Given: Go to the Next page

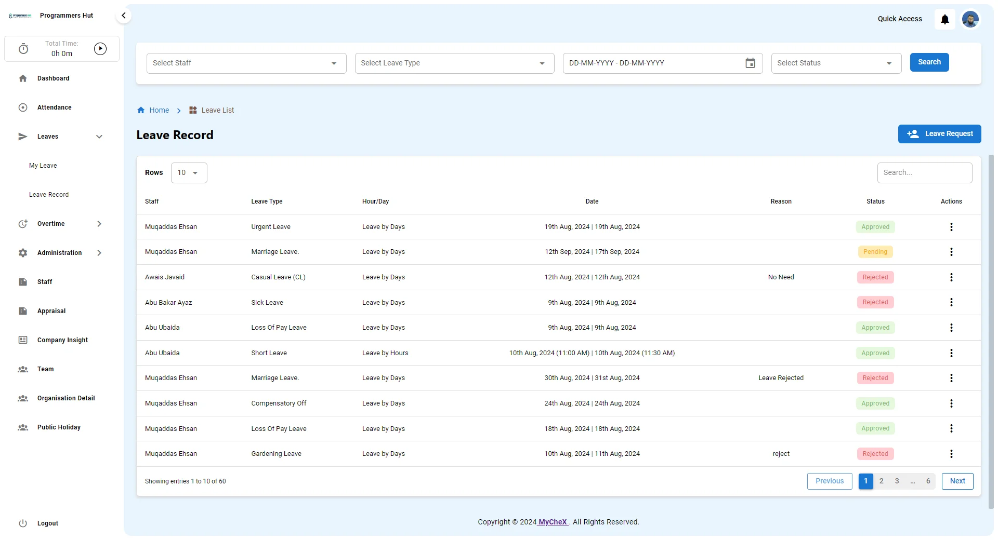Looking at the screenshot, I should coord(957,481).
